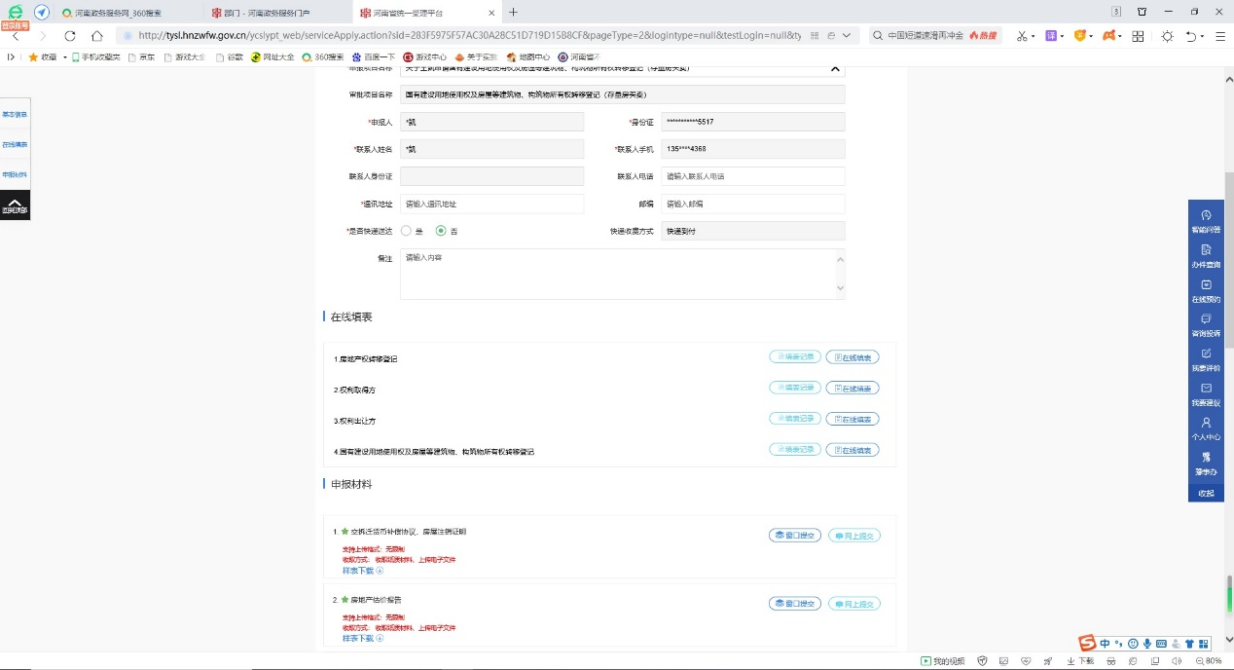
Task: Jump to 申报材料 section in left nav
Action: coord(15,174)
